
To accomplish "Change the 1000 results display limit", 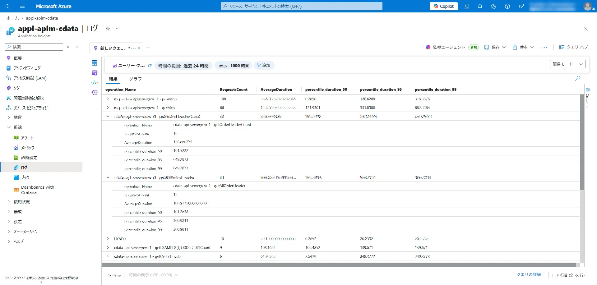I will (x=234, y=66).
